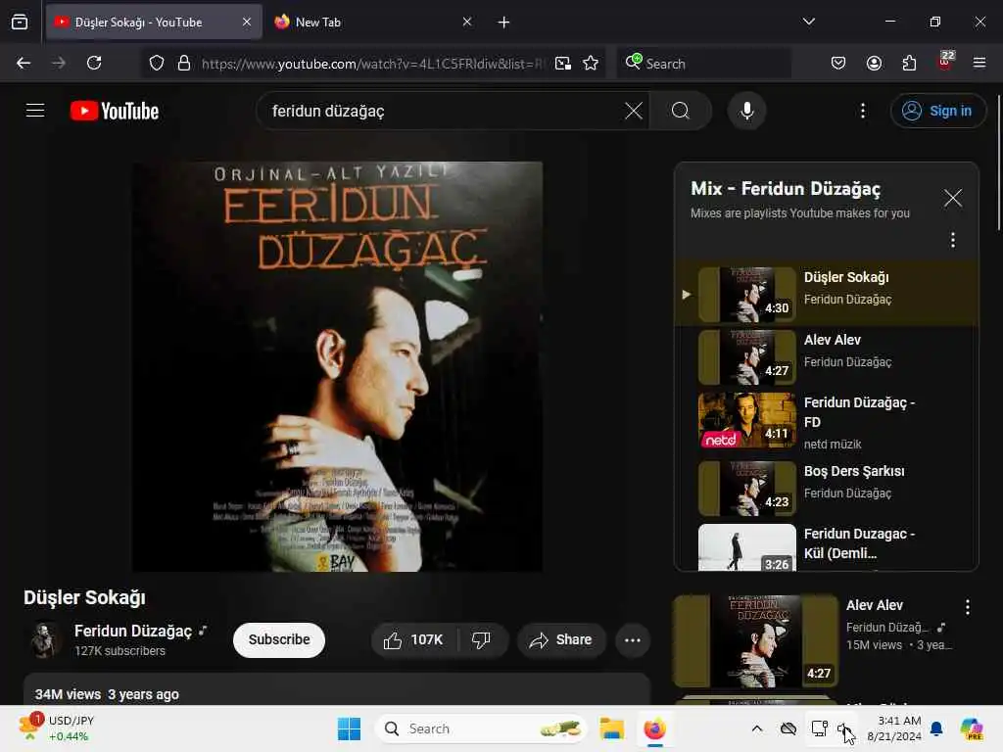Play Alev Alev from the Mix list
This screenshot has width=1003, height=752.
pyautogui.click(x=827, y=356)
